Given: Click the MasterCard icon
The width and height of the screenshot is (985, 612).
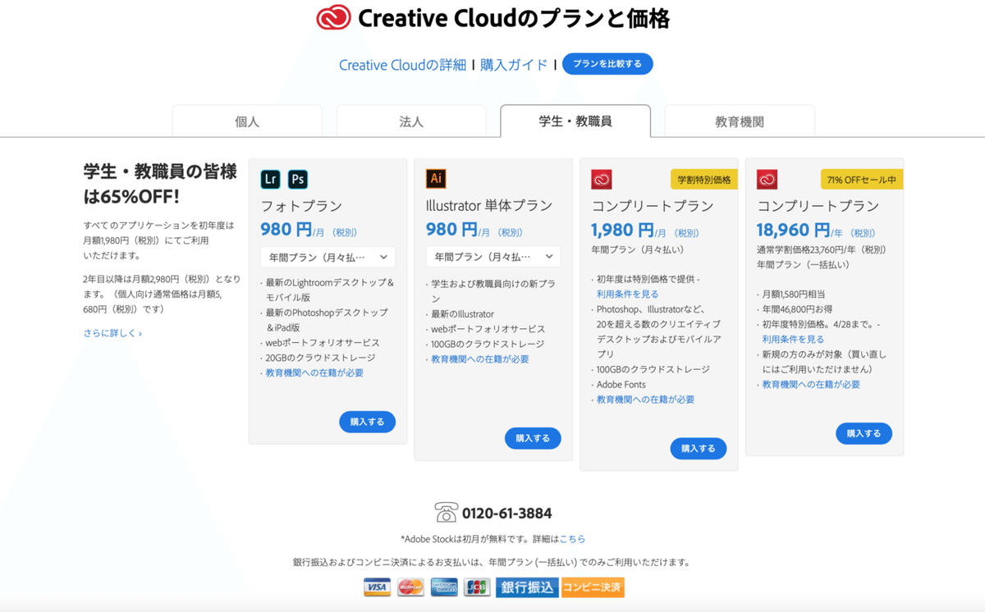Looking at the screenshot, I should coord(410,587).
